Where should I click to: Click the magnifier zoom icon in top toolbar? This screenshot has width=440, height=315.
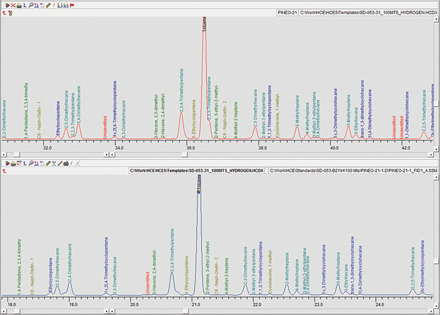coord(32,4)
